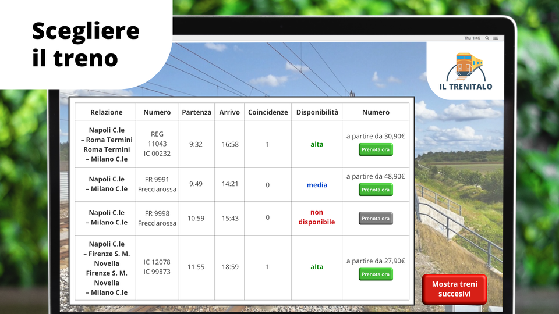Click the red 'non disponibile' status text
This screenshot has width=559, height=314.
point(317,217)
